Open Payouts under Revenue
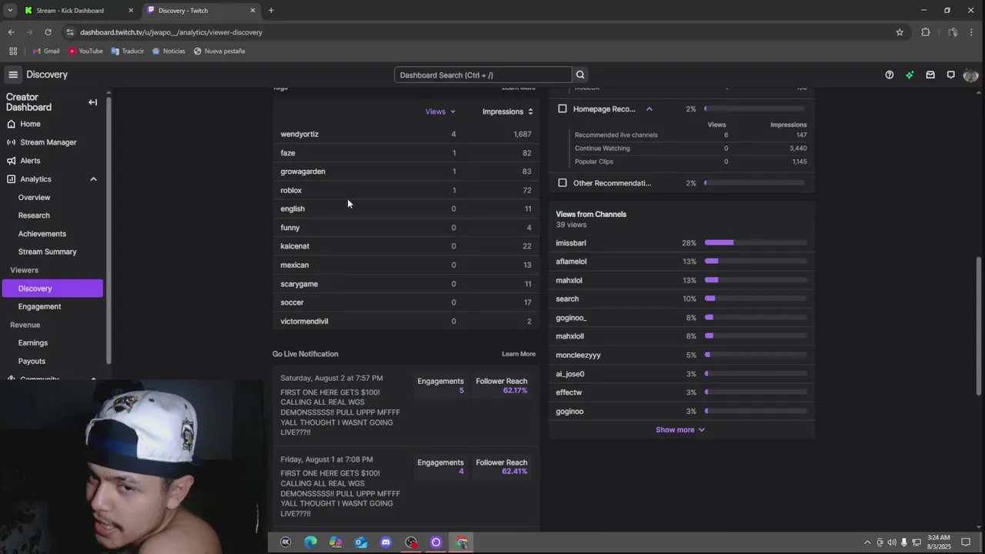This screenshot has height=554, width=985. tap(32, 361)
